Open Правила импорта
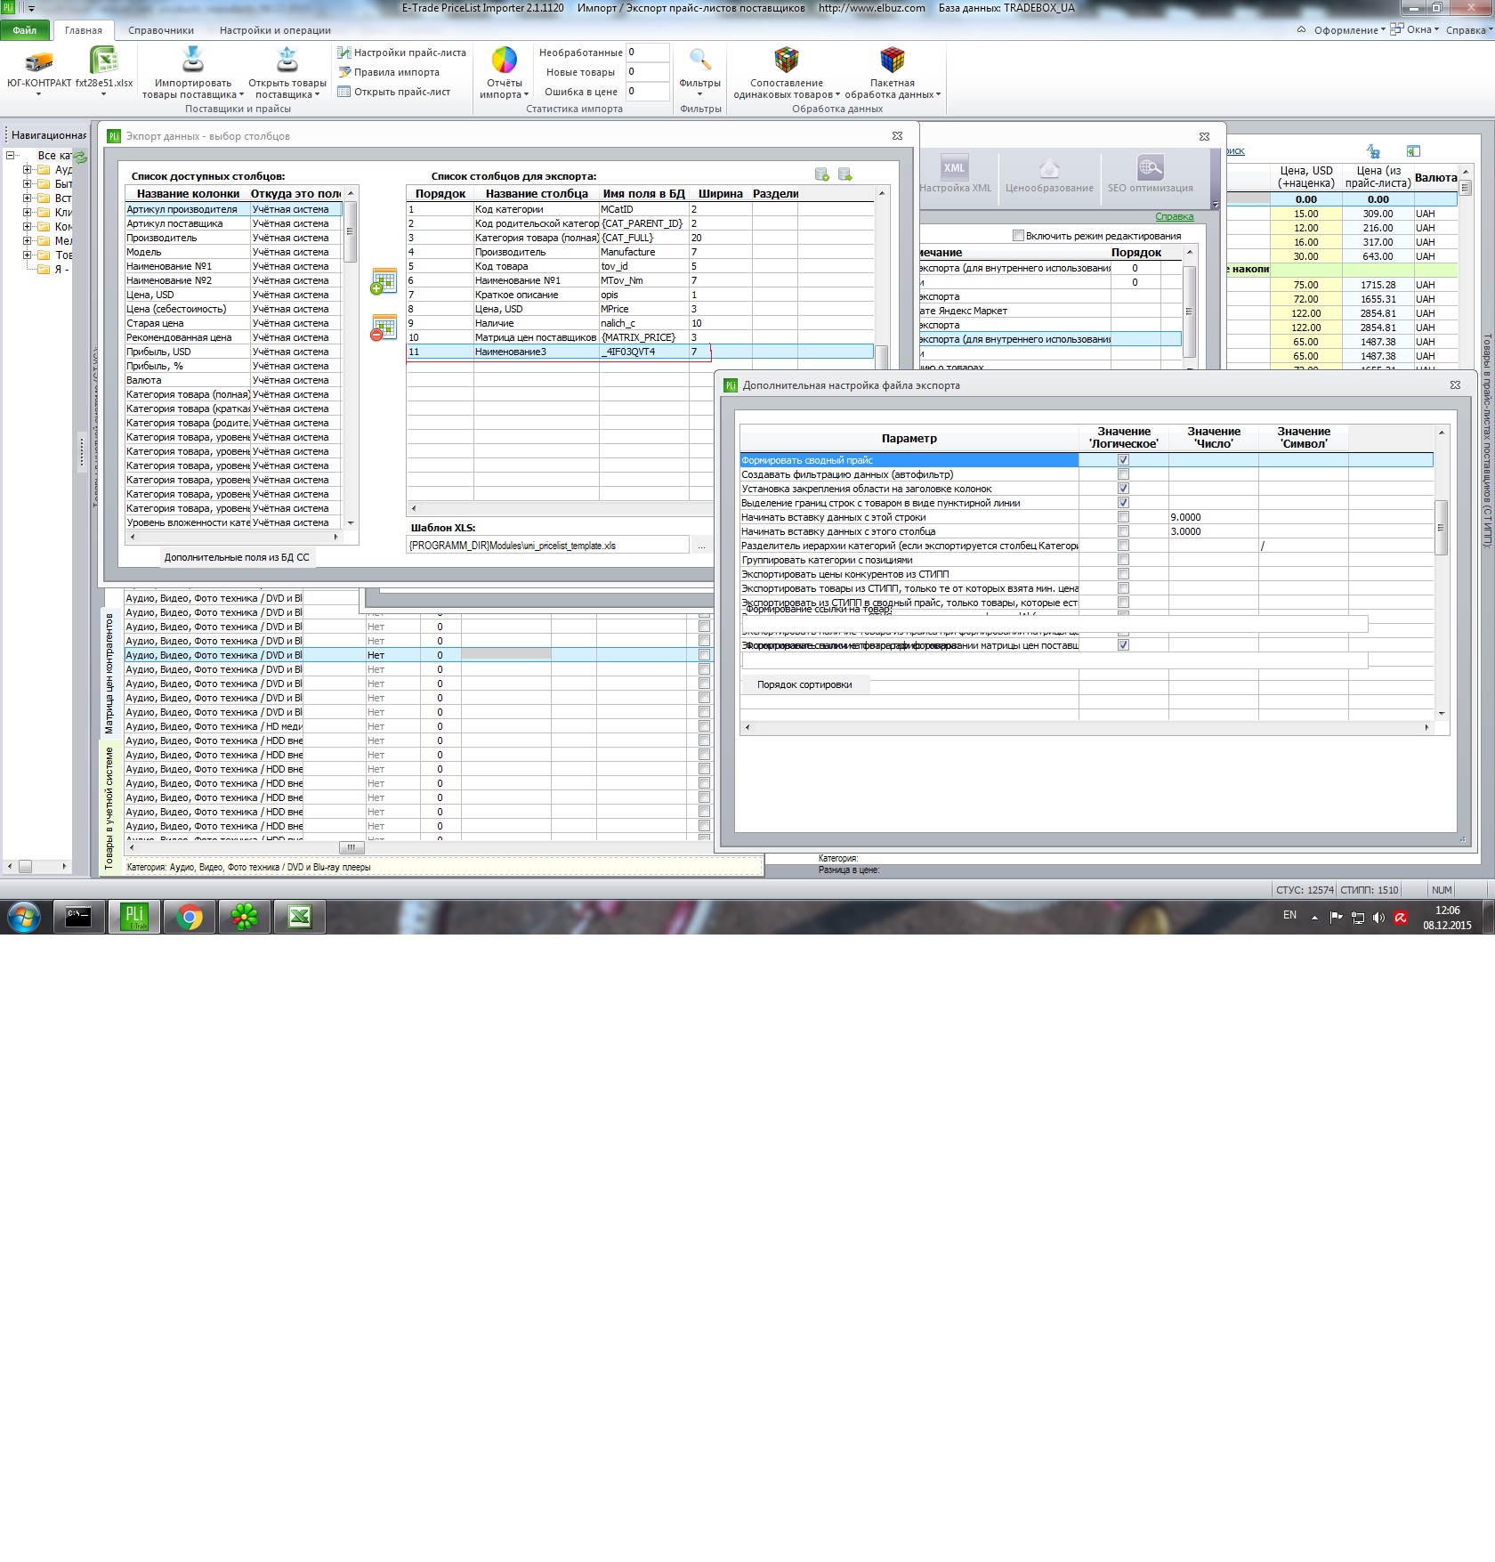 click(x=389, y=72)
